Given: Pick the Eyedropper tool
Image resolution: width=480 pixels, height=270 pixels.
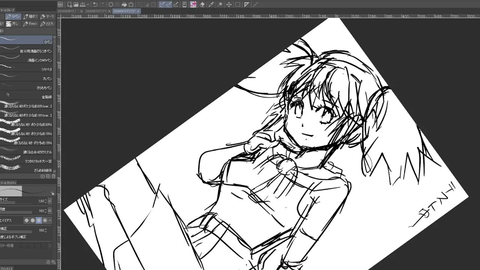Looking at the screenshot, I should pos(211,4).
